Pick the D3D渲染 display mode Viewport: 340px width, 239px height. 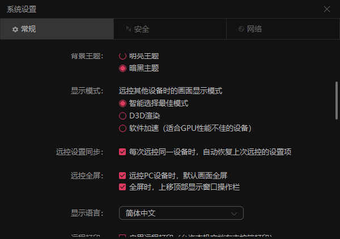[122, 116]
